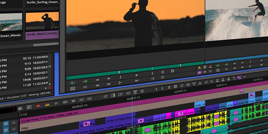Image resolution: width=268 pixels, height=134 pixels.
Task: Click the purple highlighted trim mode icon
Action: pos(199,72)
